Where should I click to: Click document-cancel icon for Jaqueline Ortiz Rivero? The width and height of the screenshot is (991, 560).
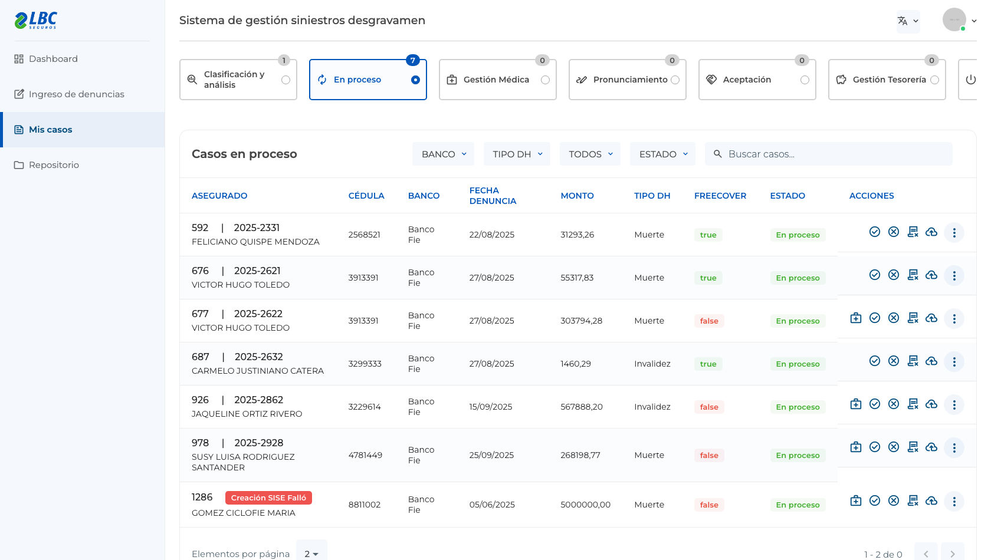(x=913, y=404)
